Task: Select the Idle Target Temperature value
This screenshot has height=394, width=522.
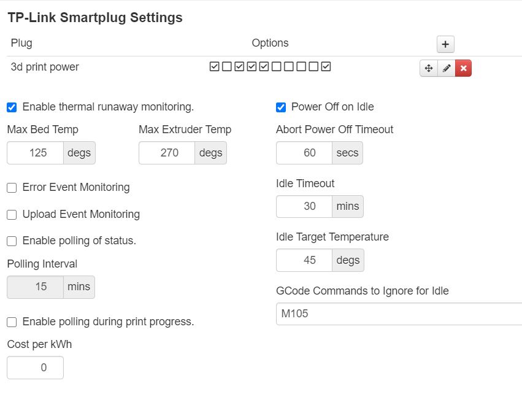Action: pyautogui.click(x=304, y=260)
